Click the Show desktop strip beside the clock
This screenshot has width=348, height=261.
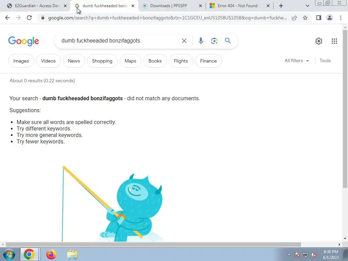coord(345,254)
